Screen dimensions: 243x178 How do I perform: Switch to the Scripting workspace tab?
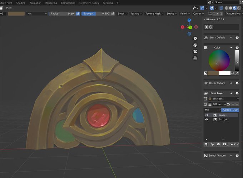(108, 3)
